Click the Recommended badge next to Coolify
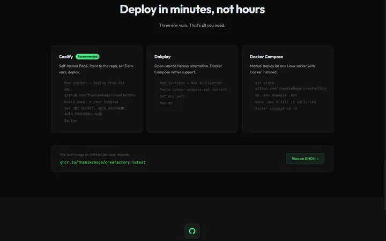This screenshot has width=386, height=241. coord(87,57)
